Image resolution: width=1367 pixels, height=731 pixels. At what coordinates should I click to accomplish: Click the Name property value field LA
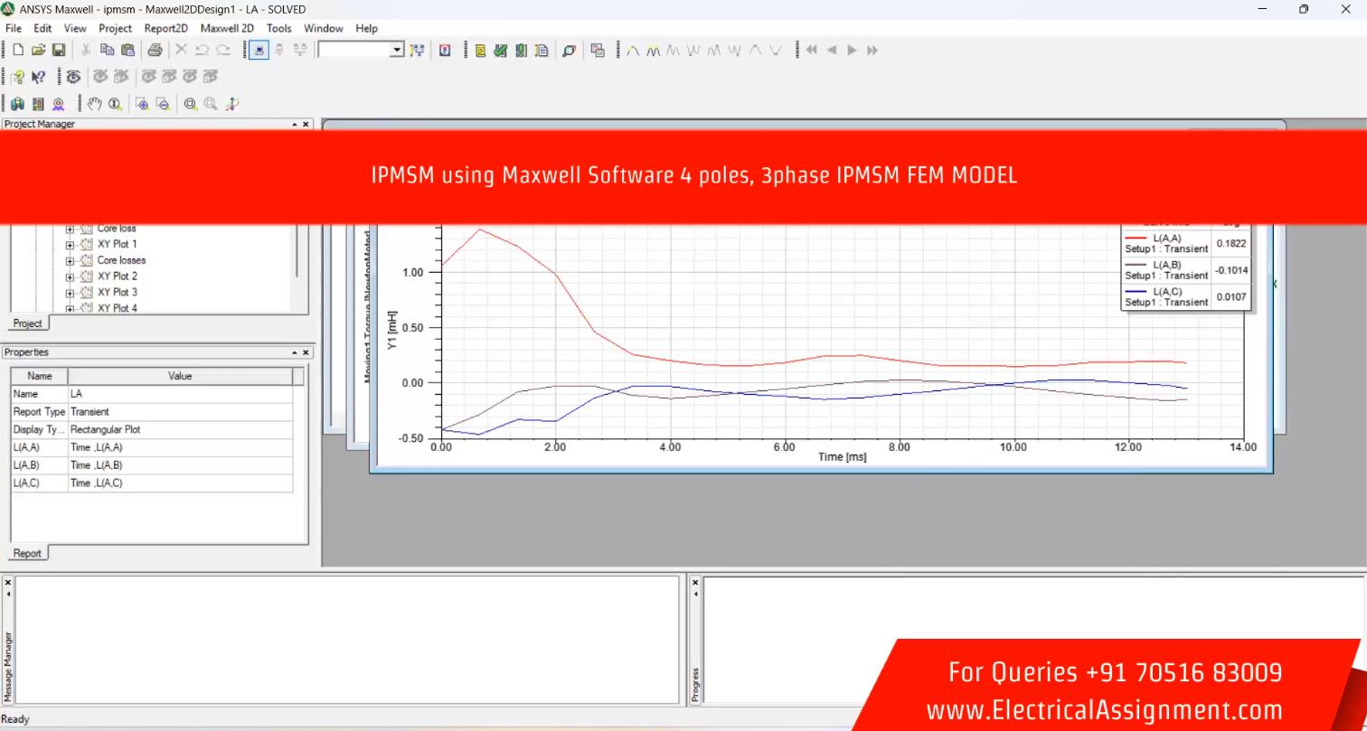click(x=180, y=394)
